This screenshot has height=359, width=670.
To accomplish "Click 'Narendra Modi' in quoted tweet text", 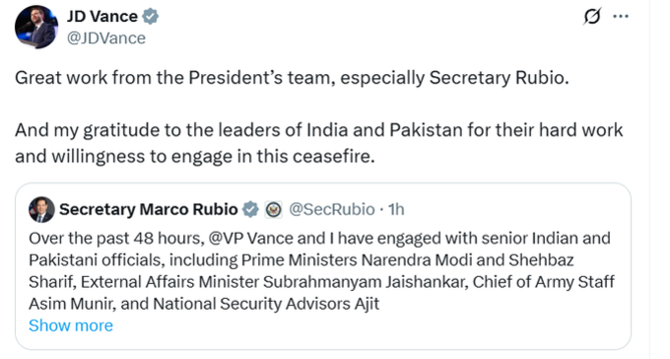I will pyautogui.click(x=417, y=260).
